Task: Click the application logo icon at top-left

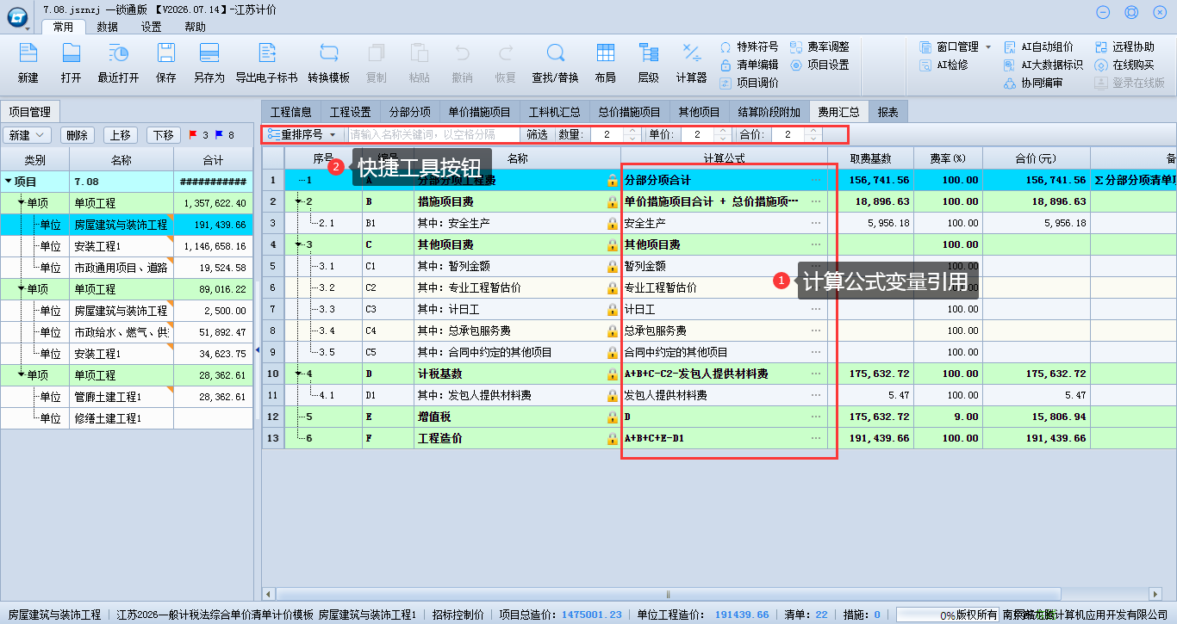Action: pyautogui.click(x=17, y=17)
